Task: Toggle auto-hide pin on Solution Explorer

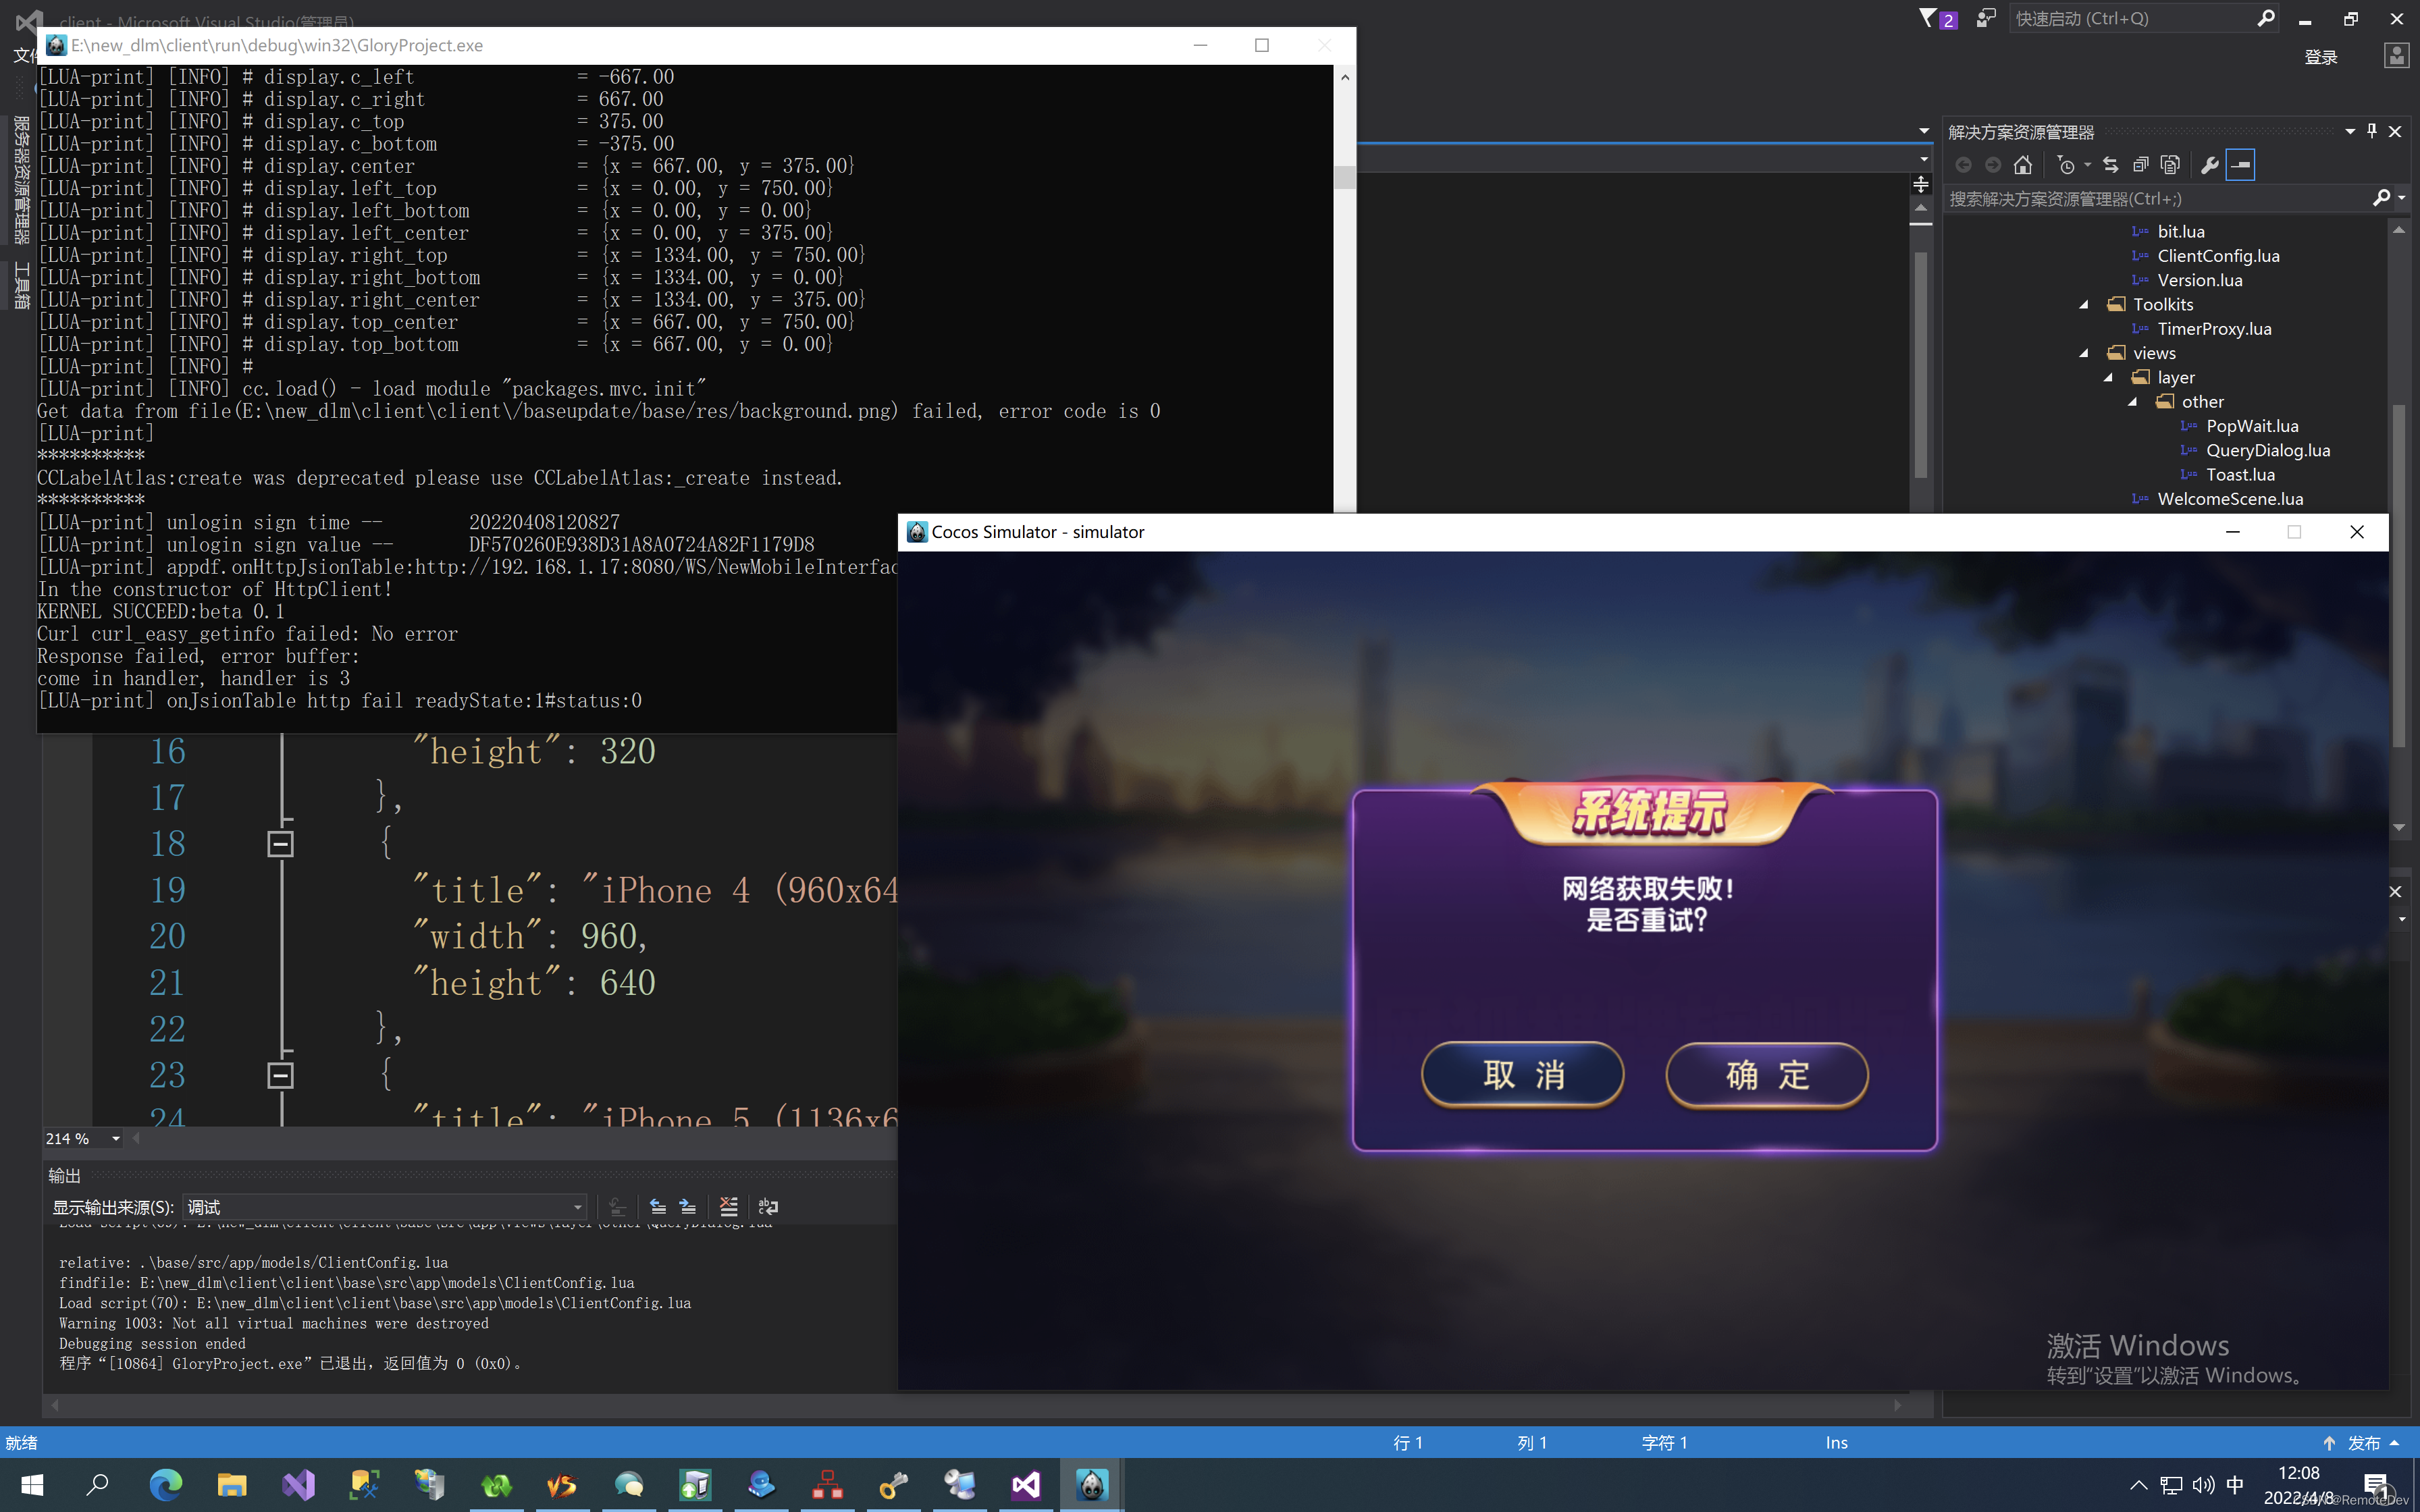Action: click(x=2372, y=131)
